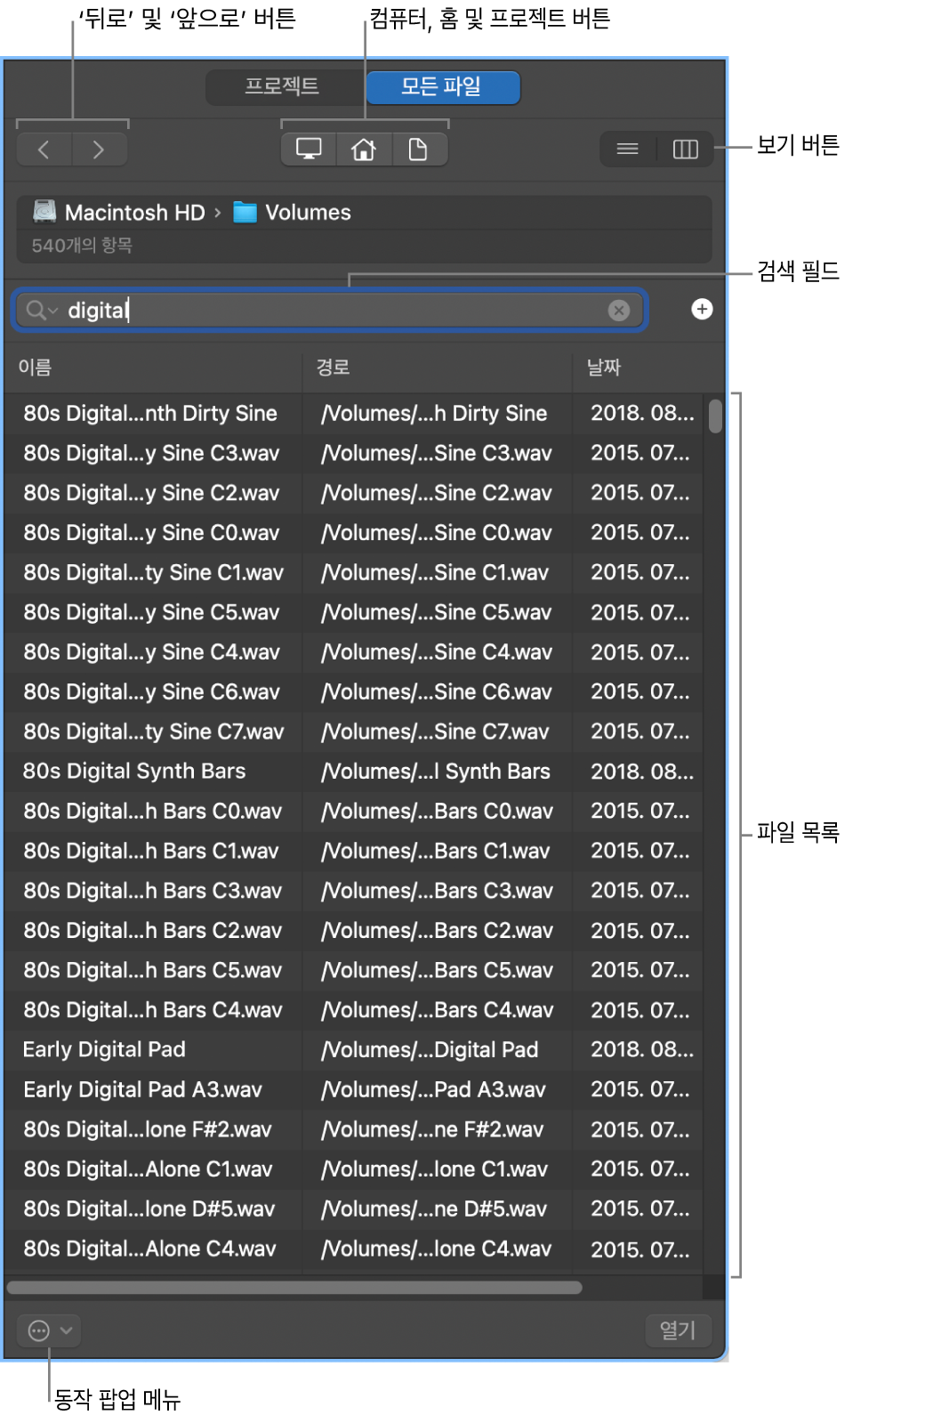Click in the digital search field

tap(329, 310)
